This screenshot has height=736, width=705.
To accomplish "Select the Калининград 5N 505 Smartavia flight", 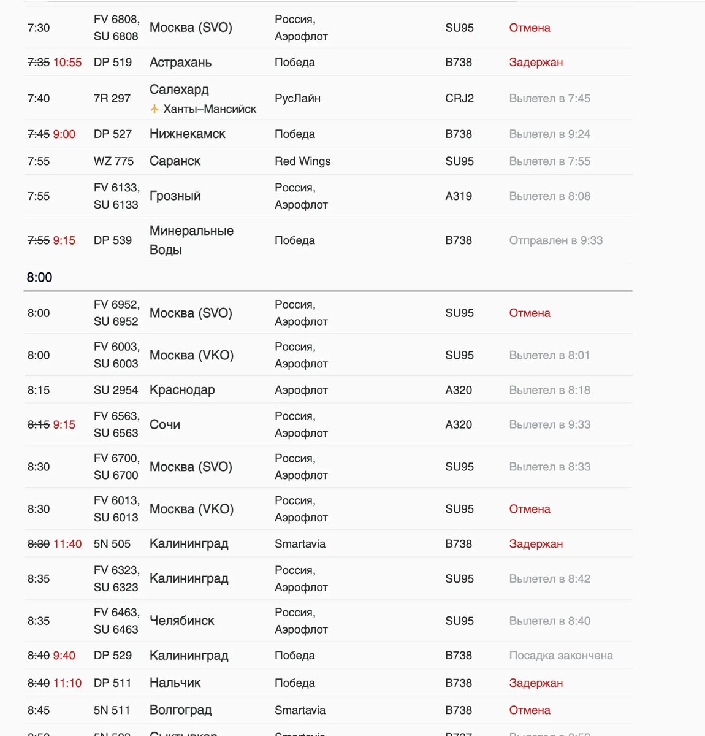I will (328, 544).
